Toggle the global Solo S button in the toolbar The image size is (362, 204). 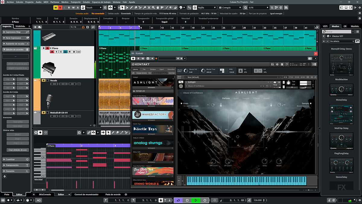[60, 8]
